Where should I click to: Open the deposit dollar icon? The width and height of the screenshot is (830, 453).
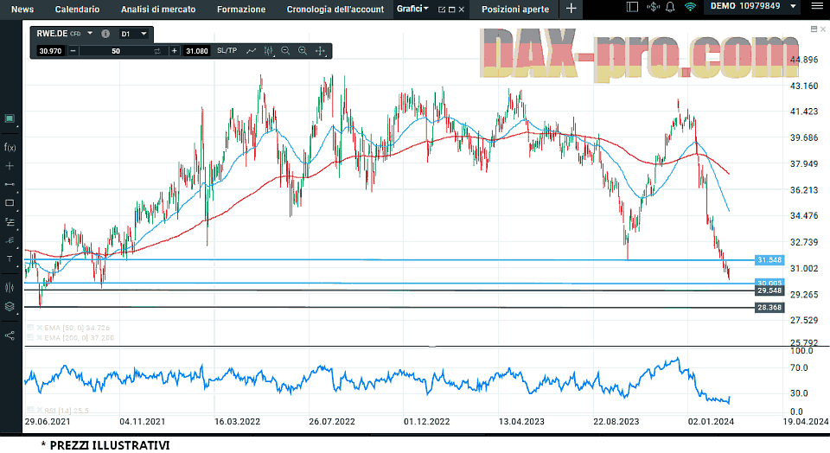[x=654, y=7]
